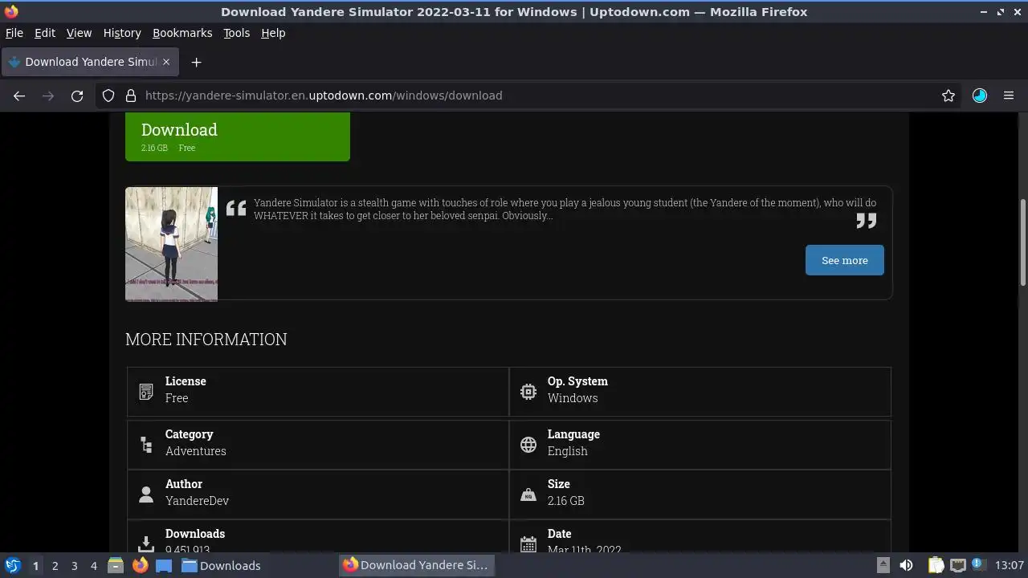The width and height of the screenshot is (1028, 578).
Task: Open the clipboard manager tray icon
Action: tap(936, 565)
